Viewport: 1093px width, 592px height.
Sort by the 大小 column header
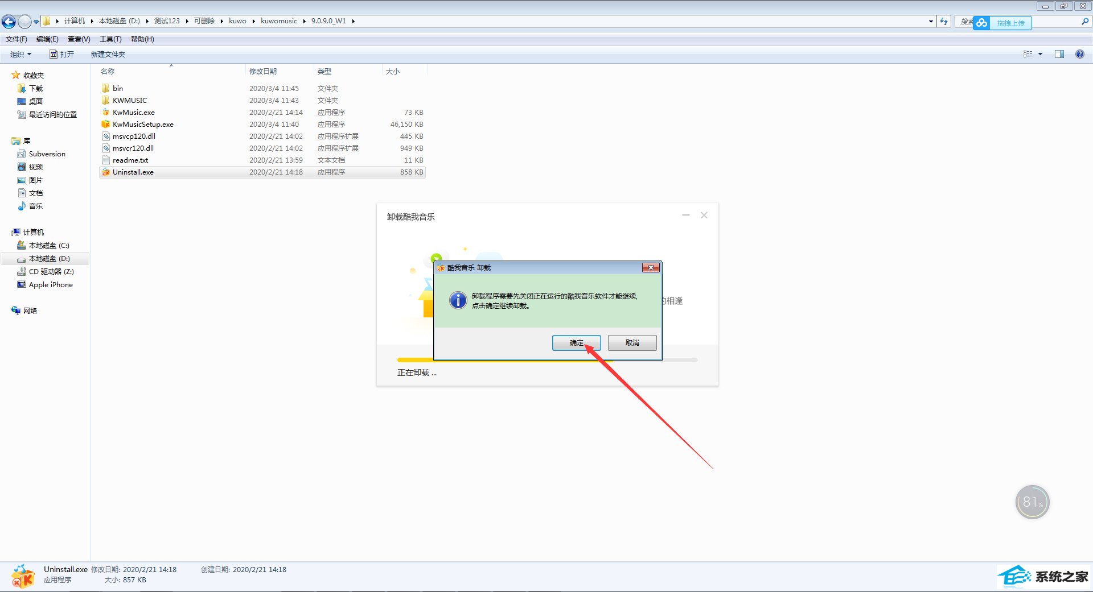393,72
